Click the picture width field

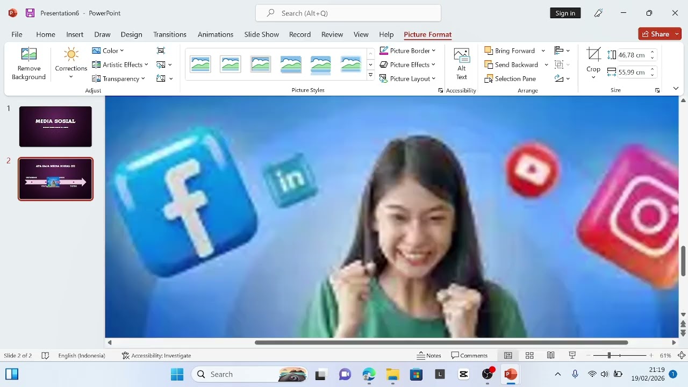633,72
